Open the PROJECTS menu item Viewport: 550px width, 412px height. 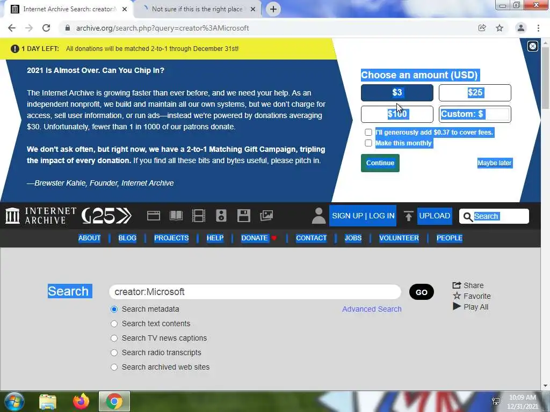coord(171,238)
